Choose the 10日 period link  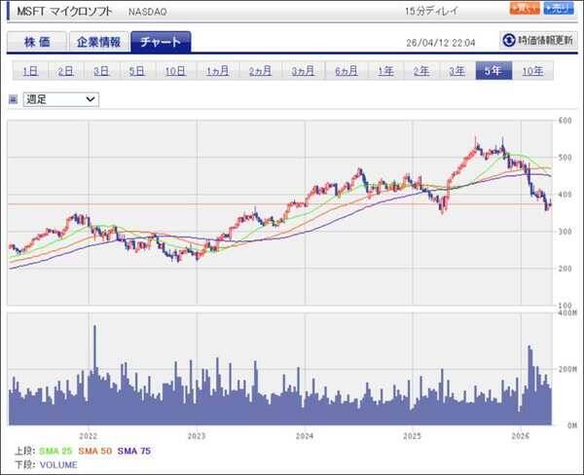175,70
